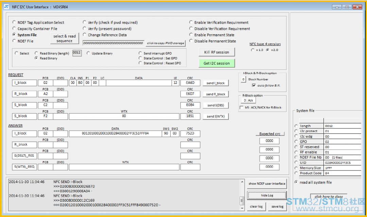Select Update Binary radio button
The width and height of the screenshot is (367, 217).
[x=88, y=53]
